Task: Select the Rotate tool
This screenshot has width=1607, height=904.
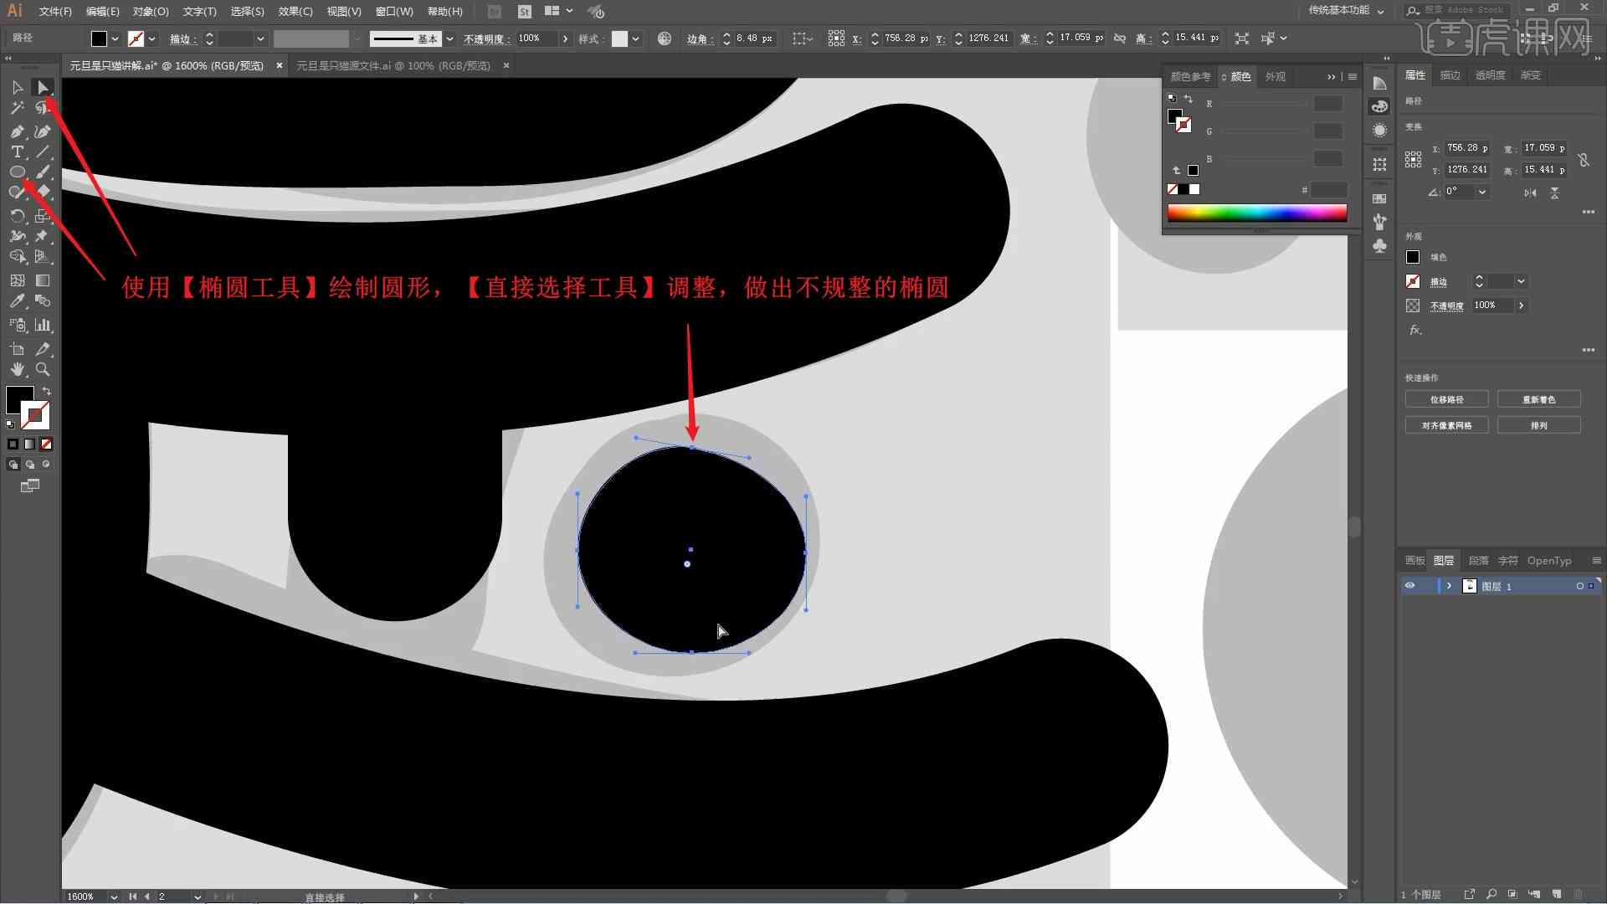Action: coord(17,214)
